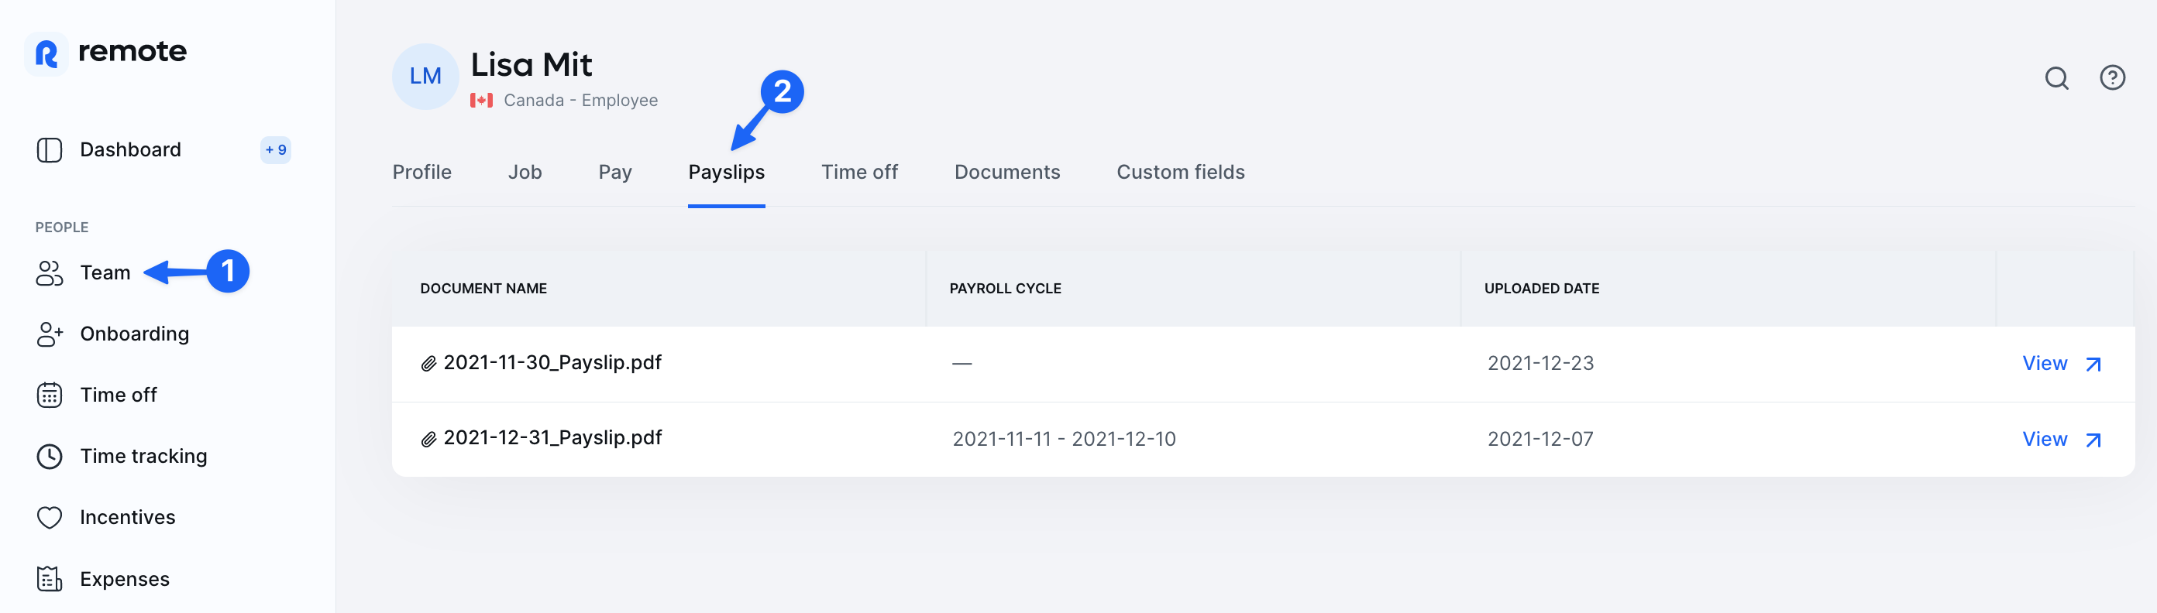This screenshot has height=613, width=2157.
Task: Open Expenses in the sidebar
Action: [x=125, y=579]
